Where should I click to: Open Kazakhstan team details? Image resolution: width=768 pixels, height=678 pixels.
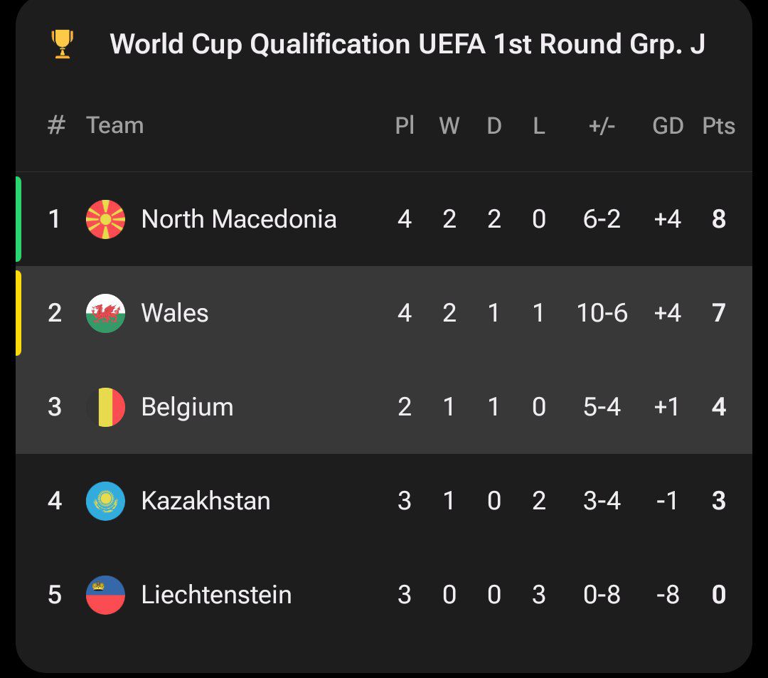point(206,501)
